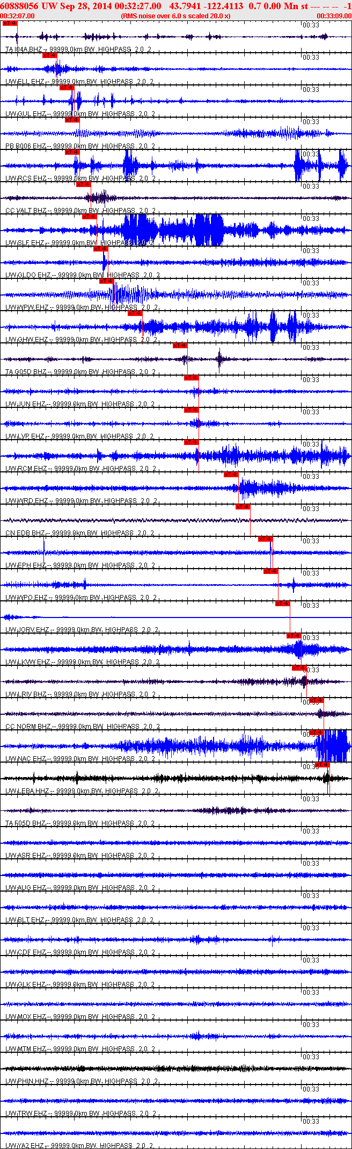Click the pick marker on UW WPO trace
The image size is (352, 1149).
[270, 571]
